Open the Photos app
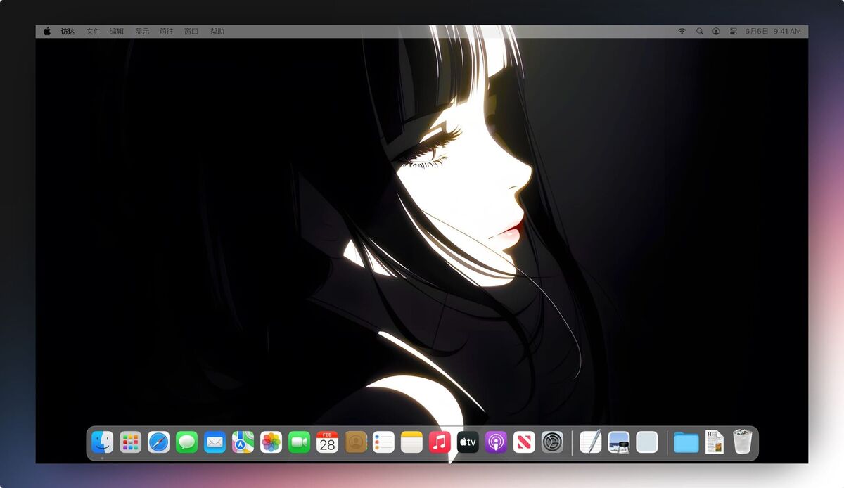 (x=271, y=442)
